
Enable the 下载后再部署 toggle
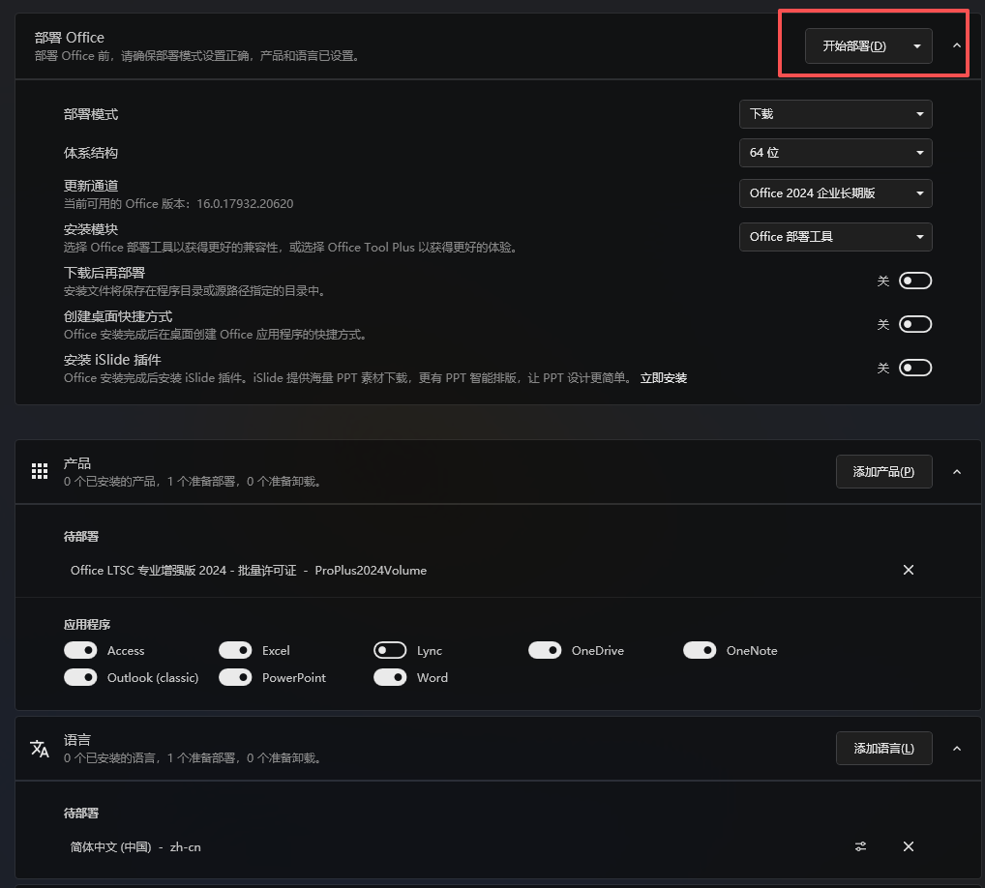pyautogui.click(x=914, y=281)
